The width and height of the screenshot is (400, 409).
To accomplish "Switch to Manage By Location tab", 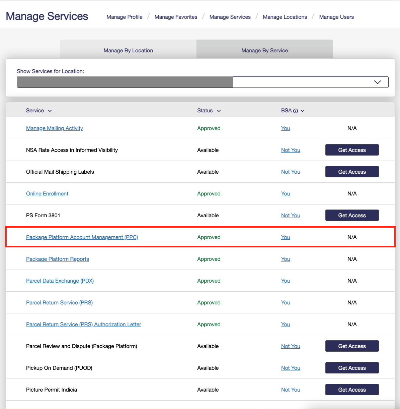I will [128, 50].
